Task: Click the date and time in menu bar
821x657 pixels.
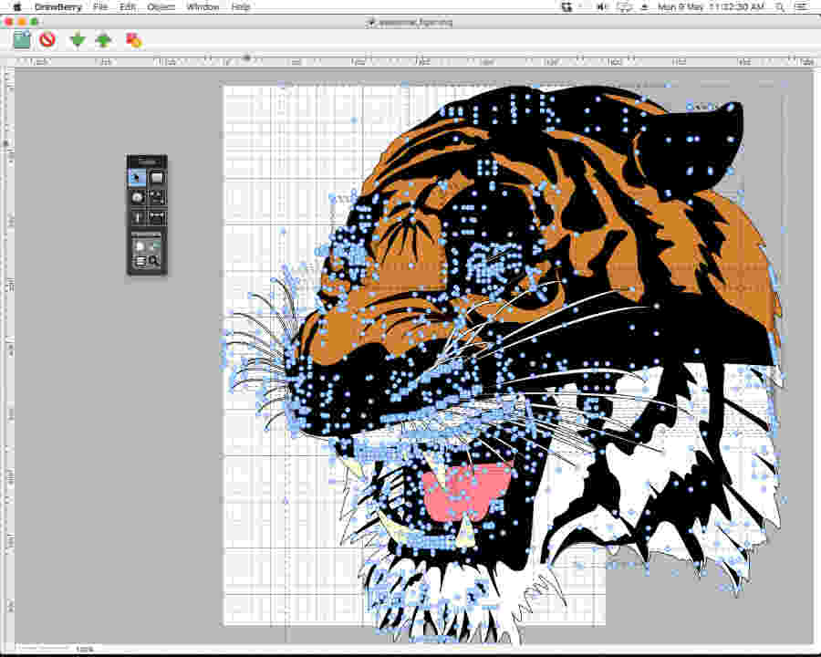Action: [711, 6]
